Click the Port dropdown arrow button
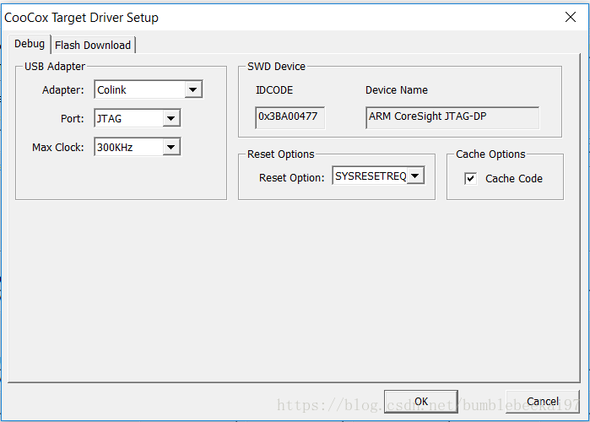The width and height of the screenshot is (590, 422). click(x=171, y=118)
